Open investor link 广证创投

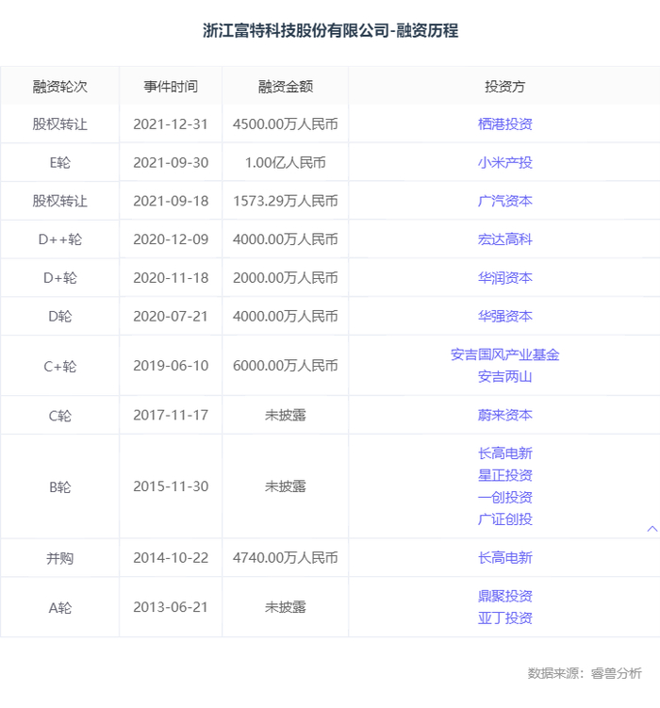tap(504, 519)
